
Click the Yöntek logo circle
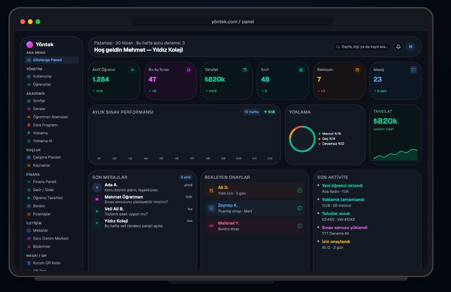(x=30, y=44)
